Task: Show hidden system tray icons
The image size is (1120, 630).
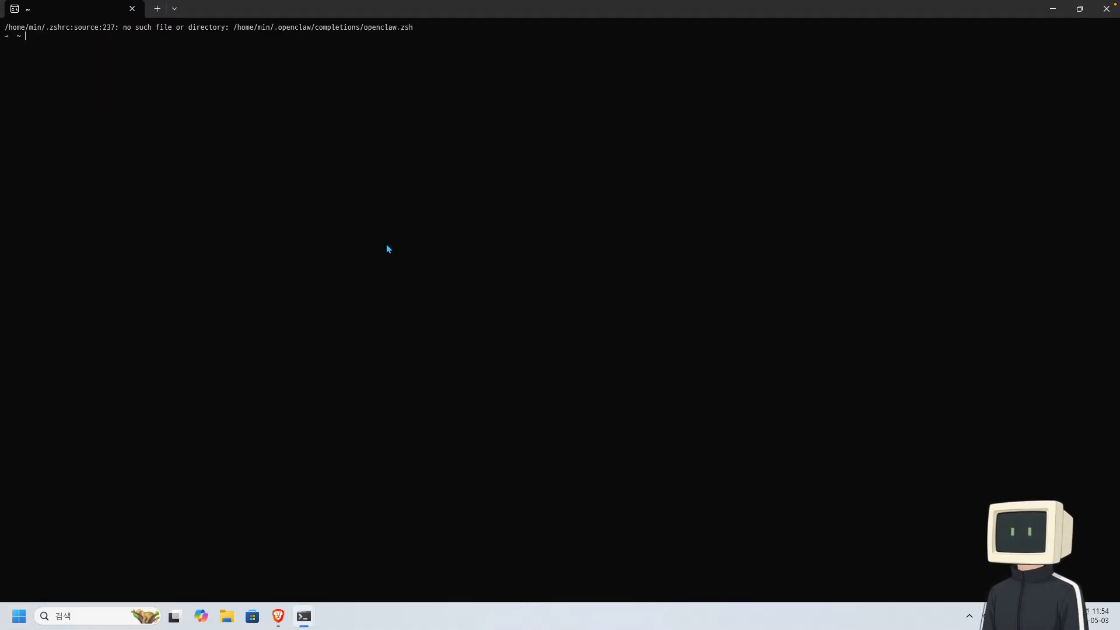Action: click(970, 616)
